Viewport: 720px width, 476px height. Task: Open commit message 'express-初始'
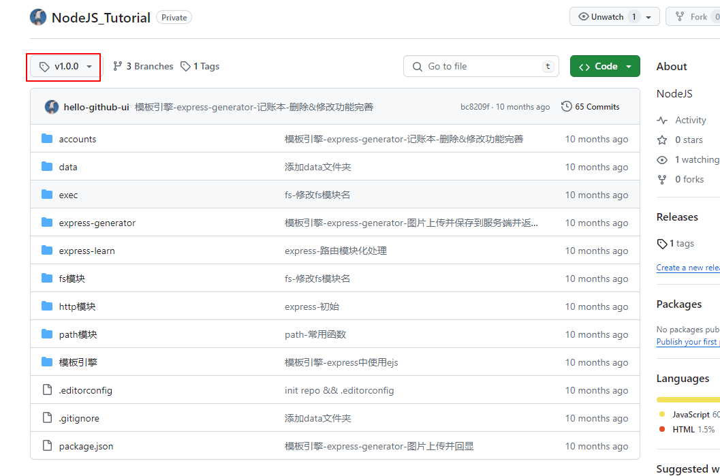pyautogui.click(x=312, y=306)
